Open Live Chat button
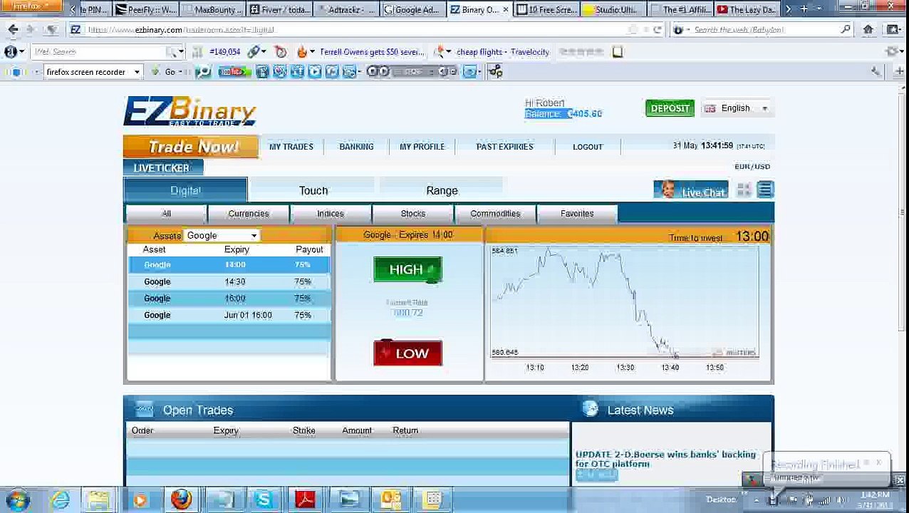 (x=691, y=190)
